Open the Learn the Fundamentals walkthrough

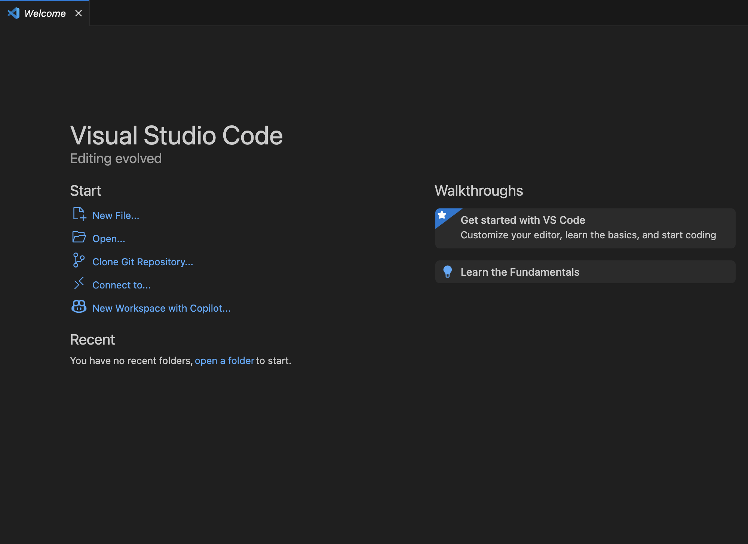(x=585, y=272)
